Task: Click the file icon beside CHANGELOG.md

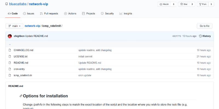Action: 10,50
